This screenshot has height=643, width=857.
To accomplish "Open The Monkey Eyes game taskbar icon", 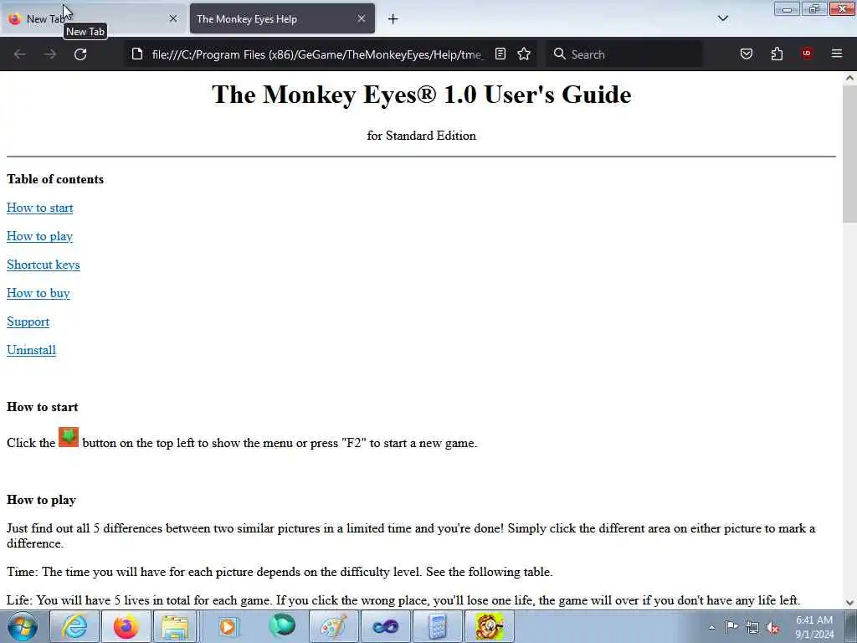I will click(489, 626).
